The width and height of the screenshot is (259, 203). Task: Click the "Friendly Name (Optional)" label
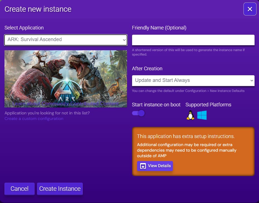[159, 28]
